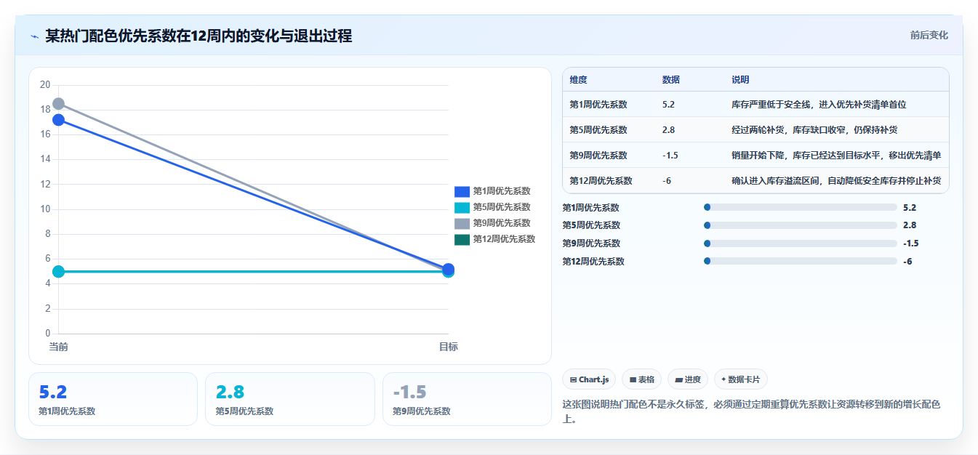The width and height of the screenshot is (978, 455).
Task: Click description 确认进入库存溢流区间
Action: pos(836,181)
